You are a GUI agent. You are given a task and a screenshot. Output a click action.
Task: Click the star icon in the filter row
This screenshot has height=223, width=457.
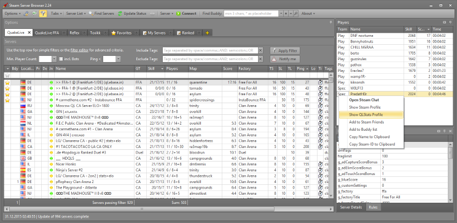7,76
